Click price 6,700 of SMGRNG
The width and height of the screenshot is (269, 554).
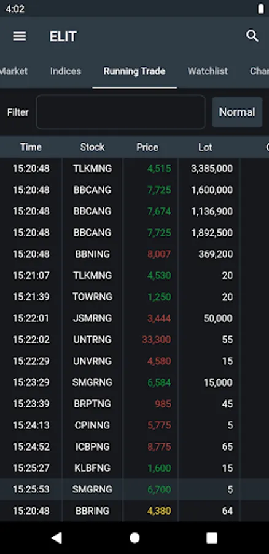pyautogui.click(x=159, y=489)
